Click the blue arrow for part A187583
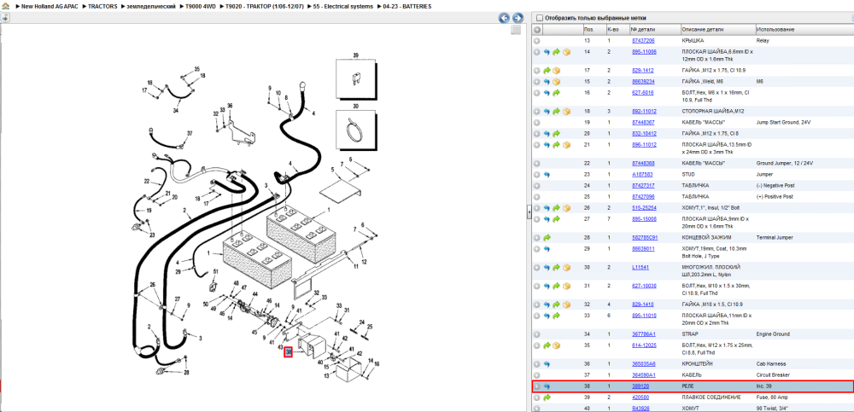This screenshot has width=854, height=412. [x=547, y=175]
